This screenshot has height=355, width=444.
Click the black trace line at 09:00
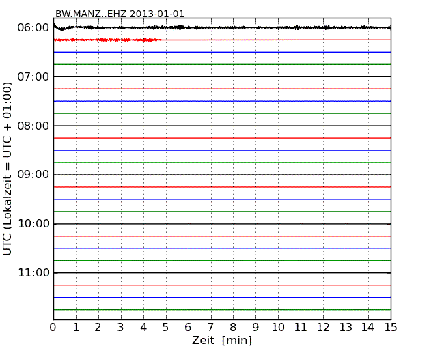(x=222, y=175)
